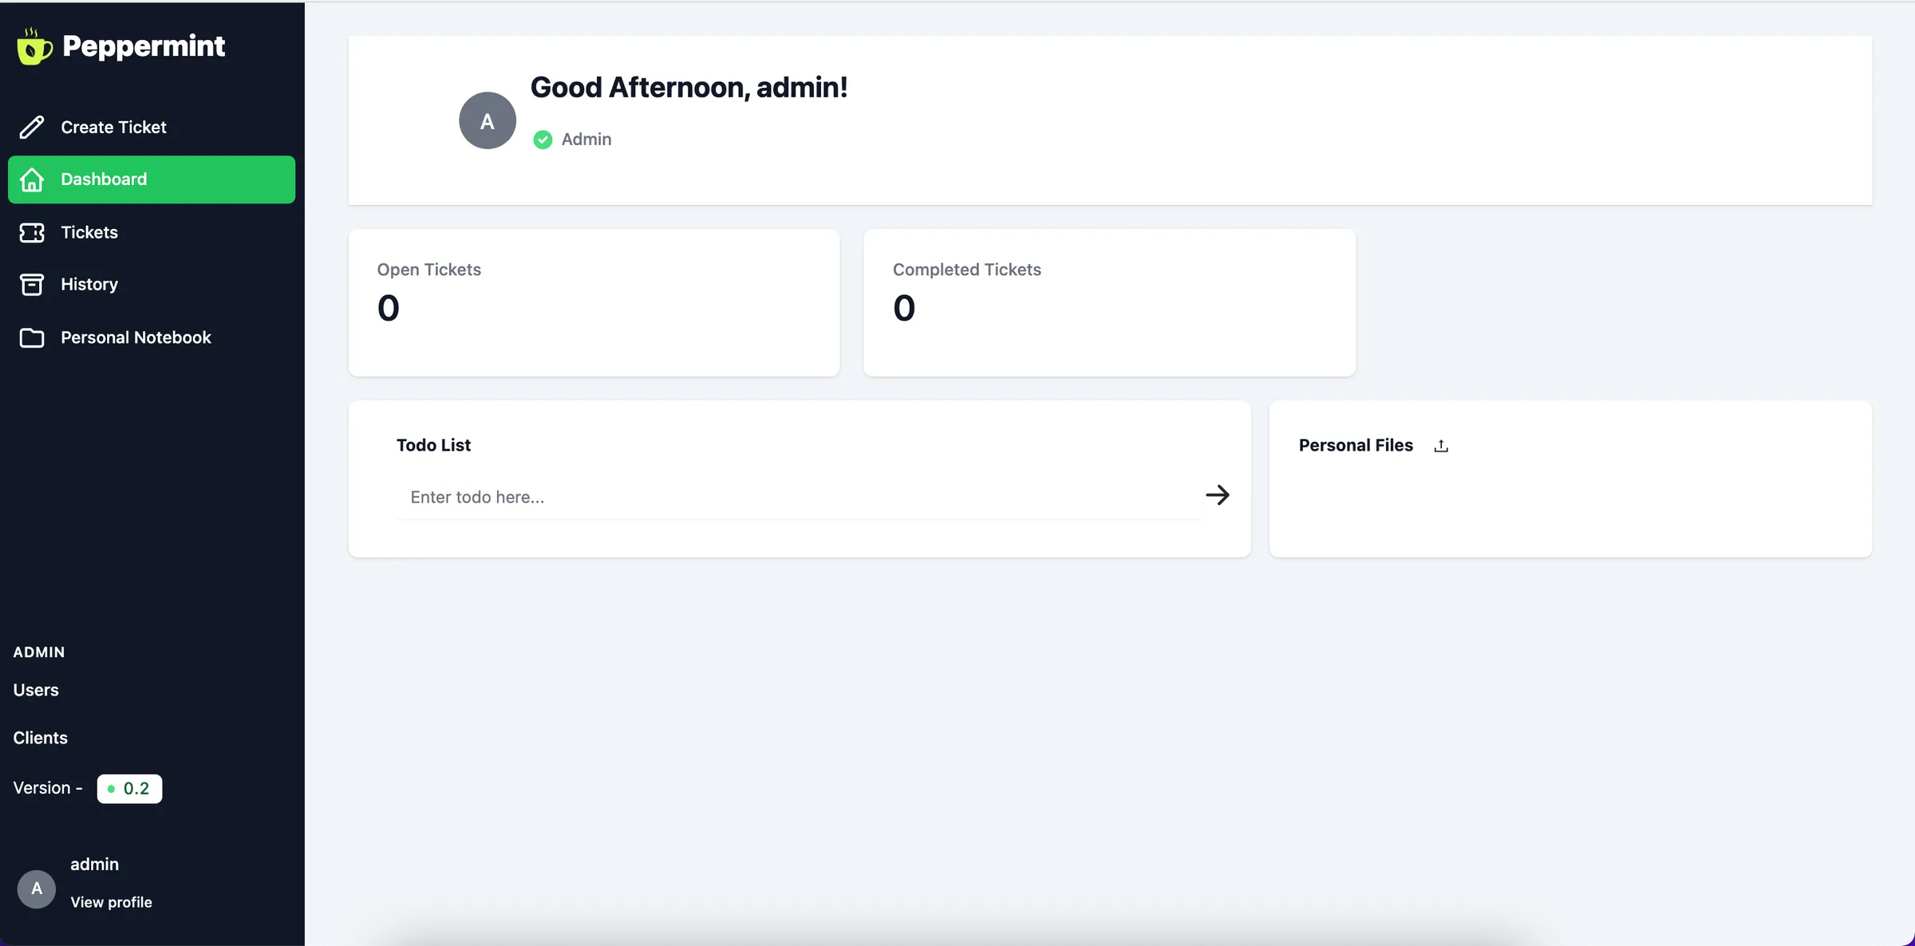Click the Peppermint mug logo

click(34, 45)
